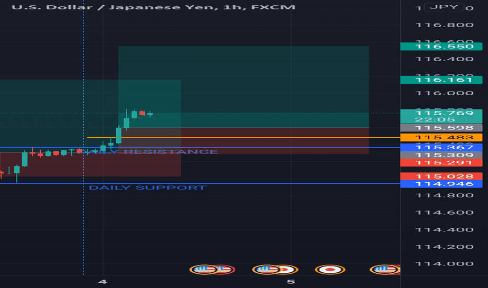This screenshot has width=488, height=288.
Task: Click the 116.400 price scale value
Action: (x=445, y=59)
